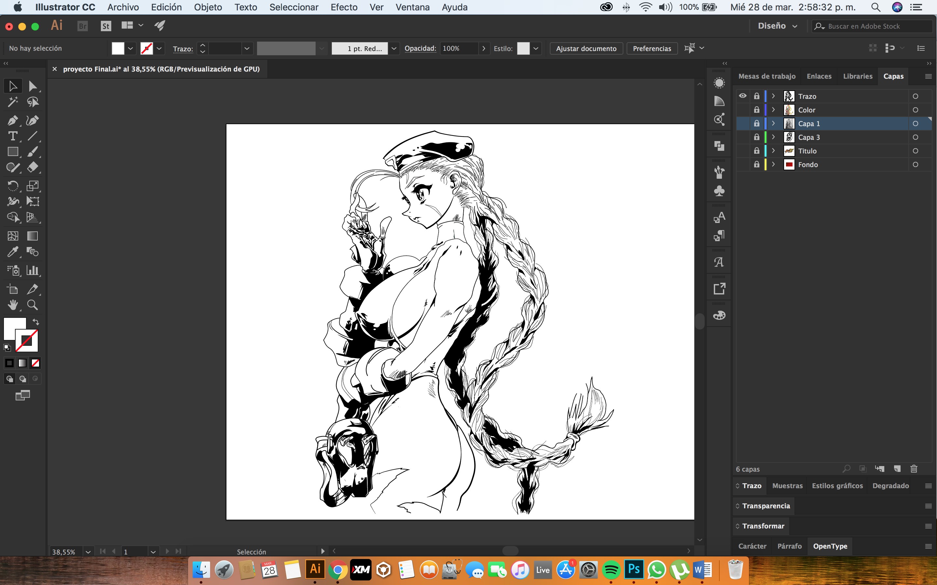Select the Paintbrush tool
937x585 pixels.
point(33,152)
